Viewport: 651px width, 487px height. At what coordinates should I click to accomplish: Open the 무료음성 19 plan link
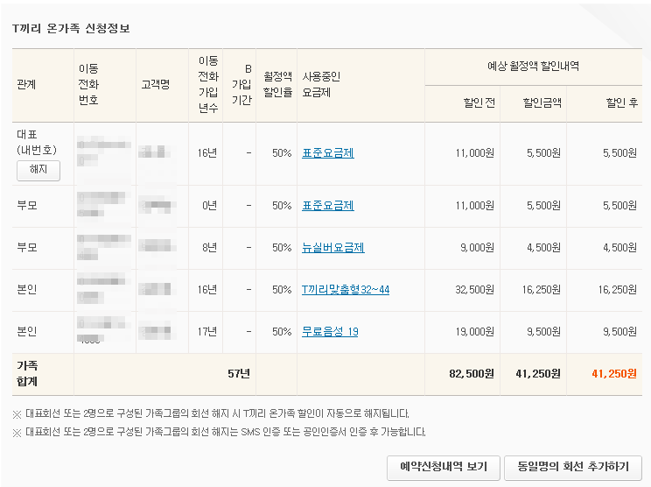[x=329, y=332]
